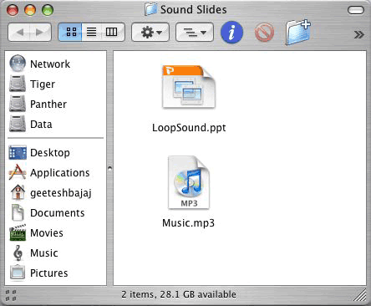Minimize the window with yellow button

(x=30, y=10)
